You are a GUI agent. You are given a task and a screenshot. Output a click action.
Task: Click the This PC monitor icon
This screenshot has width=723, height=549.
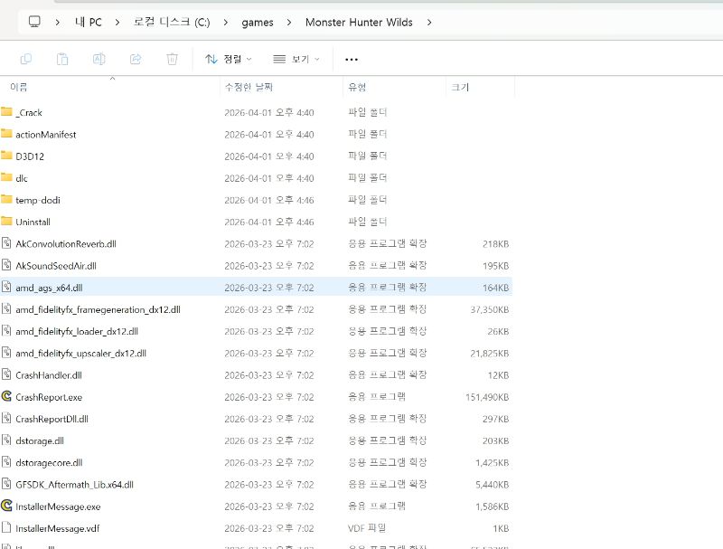34,21
